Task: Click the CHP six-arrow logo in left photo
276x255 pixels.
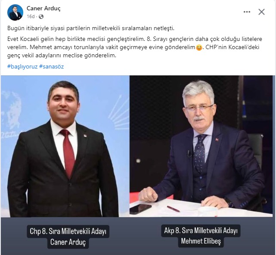Action: click(119, 112)
